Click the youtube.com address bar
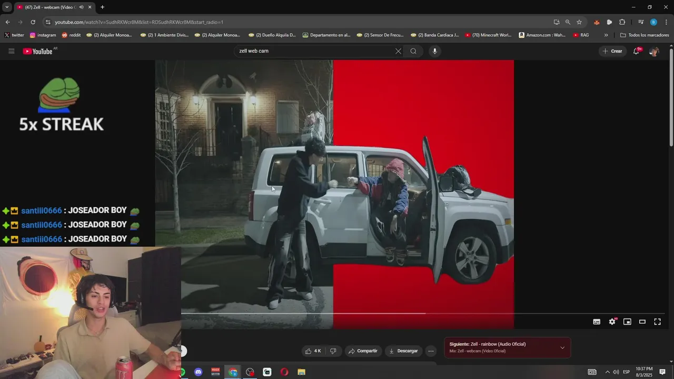Image resolution: width=674 pixels, height=379 pixels. point(139,22)
